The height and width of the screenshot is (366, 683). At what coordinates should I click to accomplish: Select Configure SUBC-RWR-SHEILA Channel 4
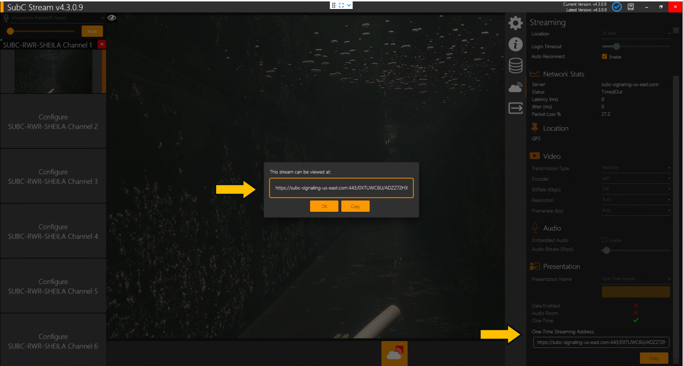(x=53, y=231)
